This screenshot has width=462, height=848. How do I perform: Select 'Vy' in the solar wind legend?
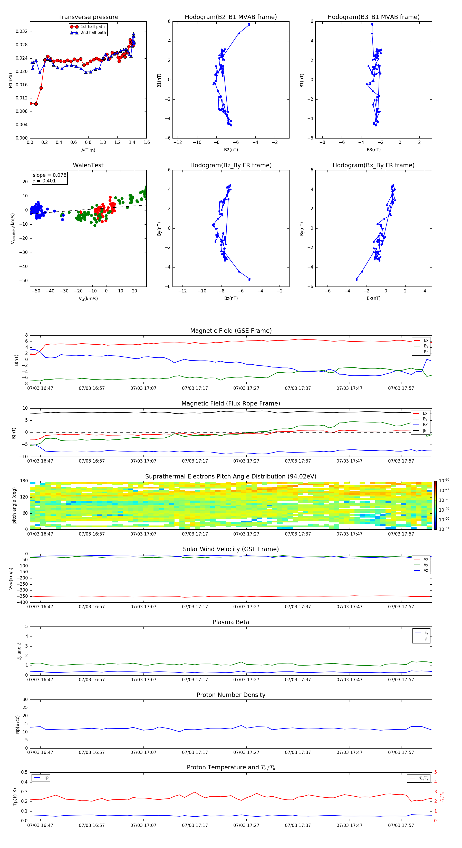coord(421,565)
